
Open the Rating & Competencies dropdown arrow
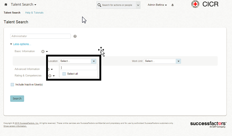click(54, 76)
